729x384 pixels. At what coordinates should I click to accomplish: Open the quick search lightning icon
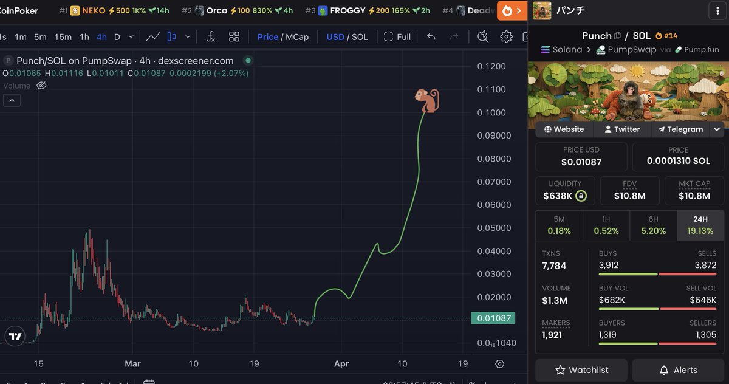[x=483, y=37]
